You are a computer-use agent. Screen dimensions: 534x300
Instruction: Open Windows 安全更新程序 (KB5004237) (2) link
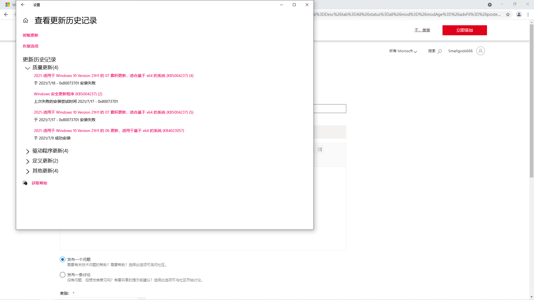[68, 94]
